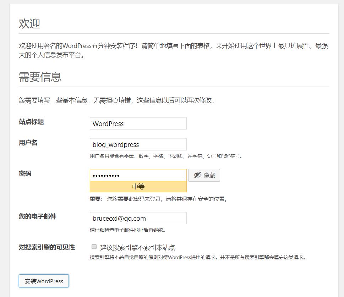Screen dimensions: 344x297
Task: Click the 安装WordPress button
Action: (x=44, y=281)
